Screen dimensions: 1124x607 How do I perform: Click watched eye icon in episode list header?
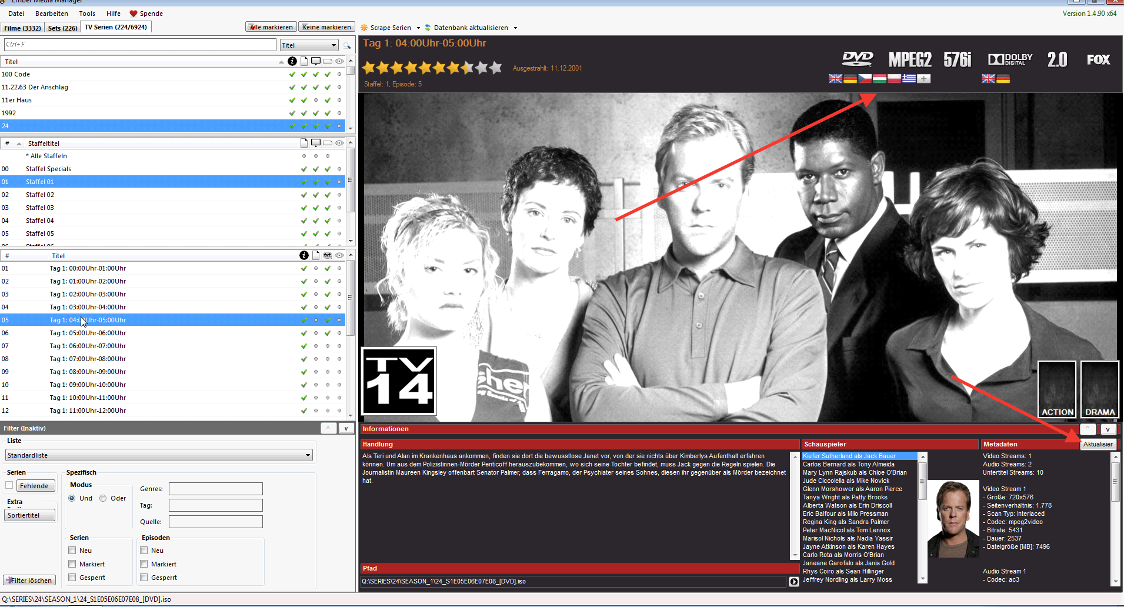coord(339,255)
